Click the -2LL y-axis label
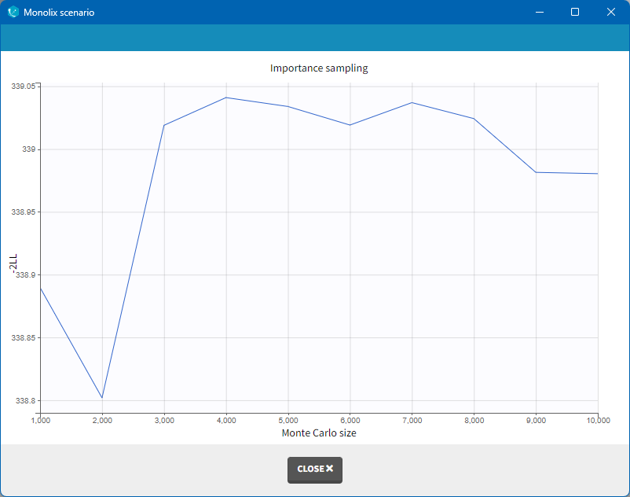This screenshot has height=497, width=630. coord(13,263)
